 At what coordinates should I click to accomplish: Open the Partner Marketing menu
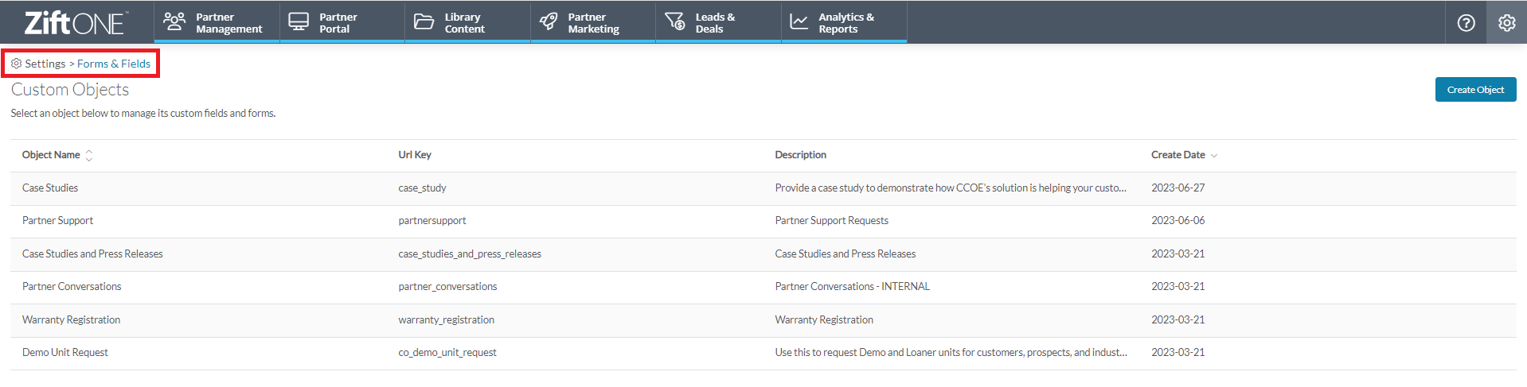[x=593, y=22]
